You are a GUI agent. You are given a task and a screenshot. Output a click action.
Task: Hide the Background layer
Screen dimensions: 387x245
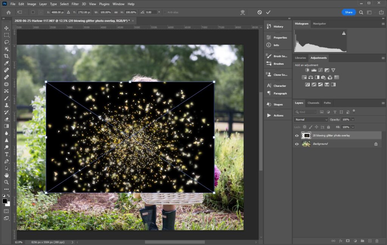click(x=297, y=144)
